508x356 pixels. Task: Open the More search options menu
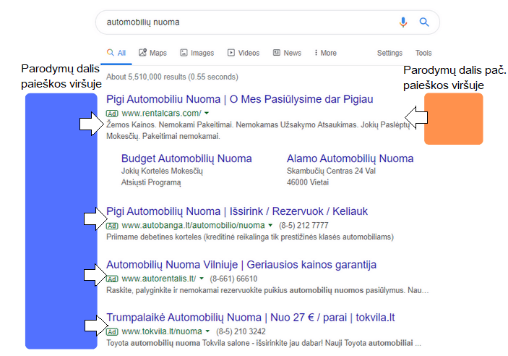325,53
